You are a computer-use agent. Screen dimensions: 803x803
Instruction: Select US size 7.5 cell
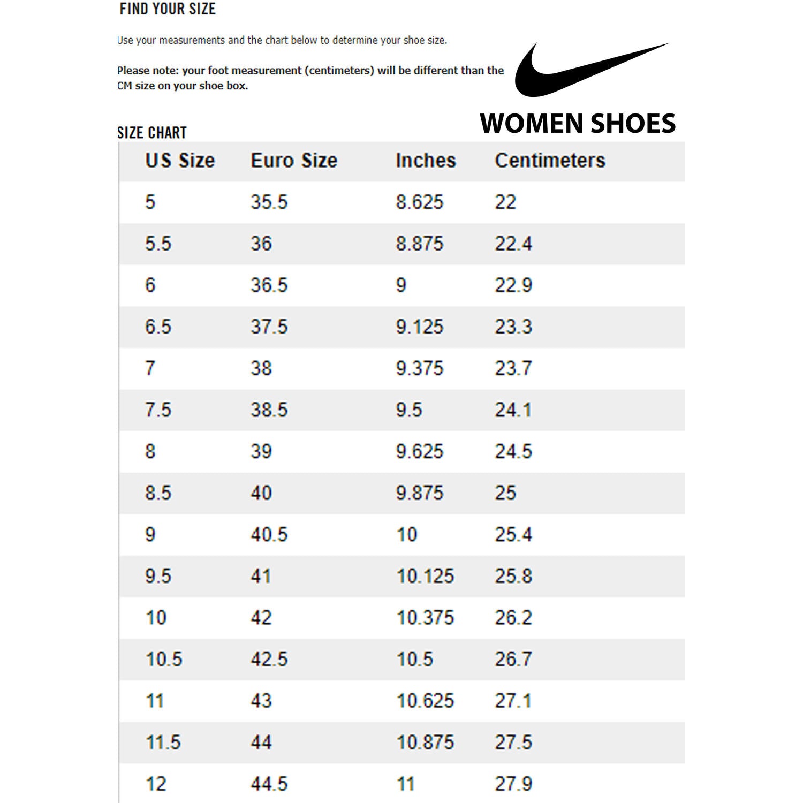(x=158, y=410)
